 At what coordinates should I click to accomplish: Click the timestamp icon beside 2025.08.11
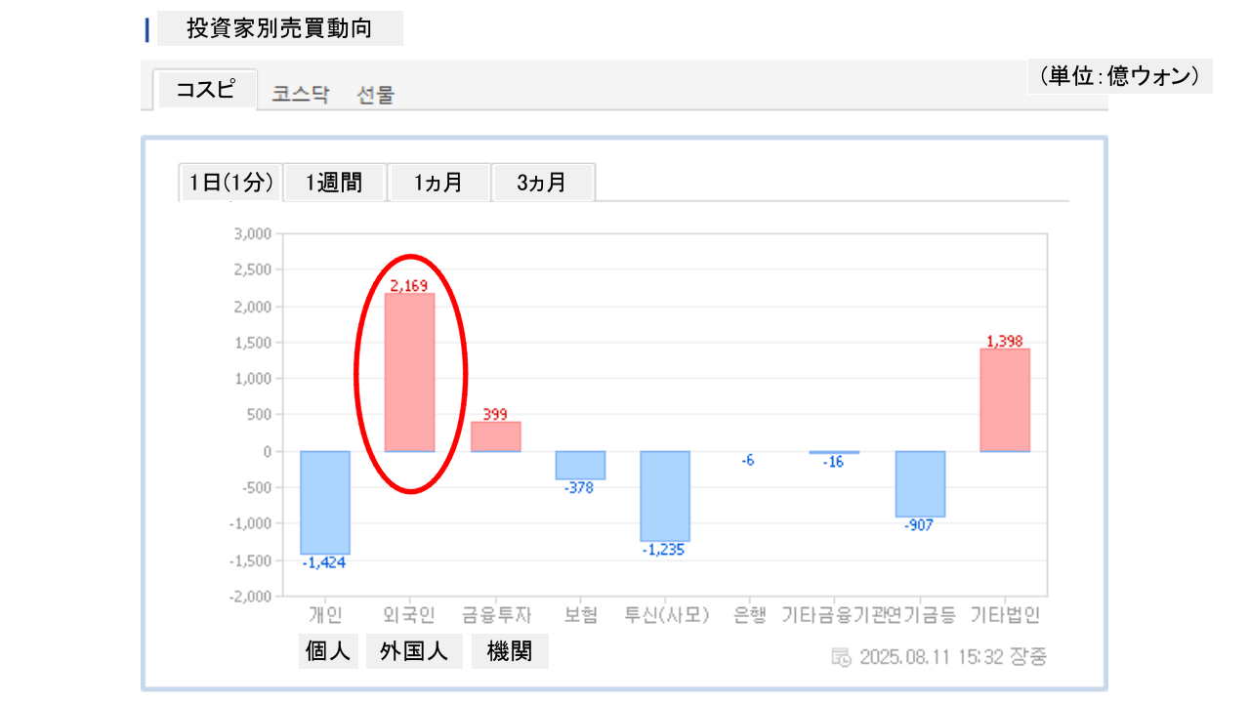pyautogui.click(x=841, y=657)
